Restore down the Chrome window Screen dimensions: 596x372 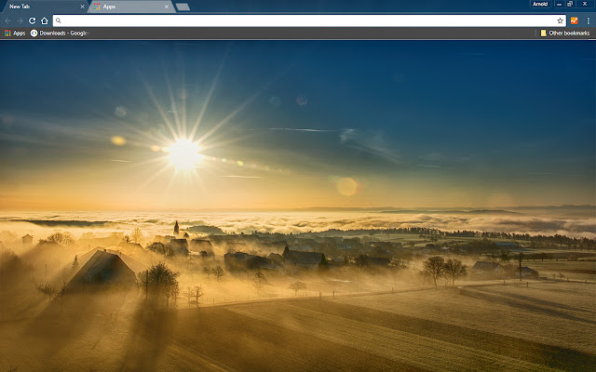(570, 4)
